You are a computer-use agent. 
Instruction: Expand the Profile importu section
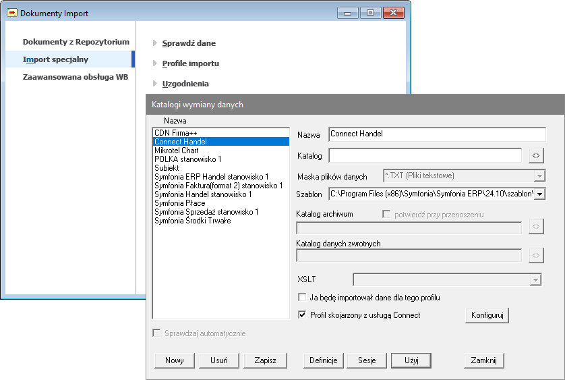coord(190,63)
